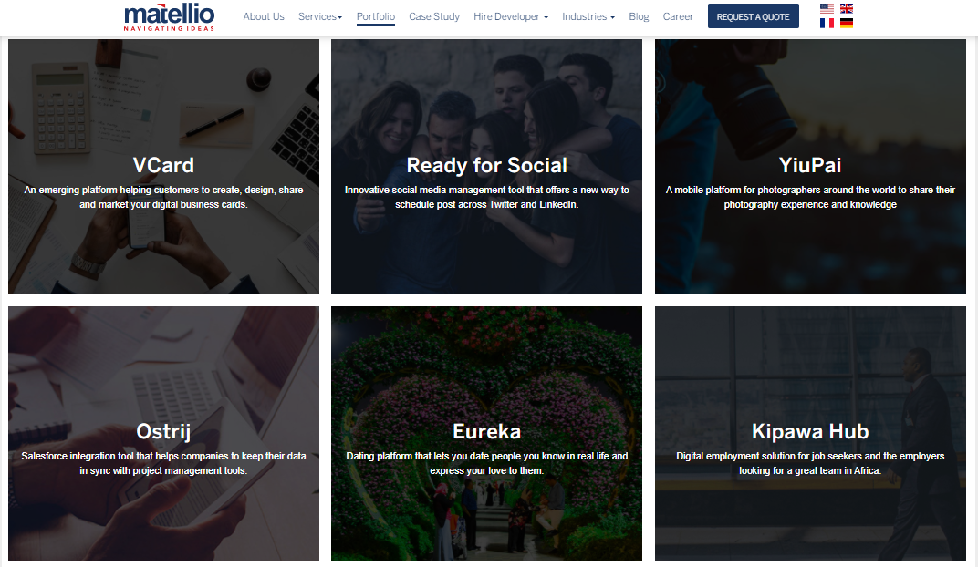978x567 pixels.
Task: Open the Kipawa Hub employment project
Action: coord(810,433)
